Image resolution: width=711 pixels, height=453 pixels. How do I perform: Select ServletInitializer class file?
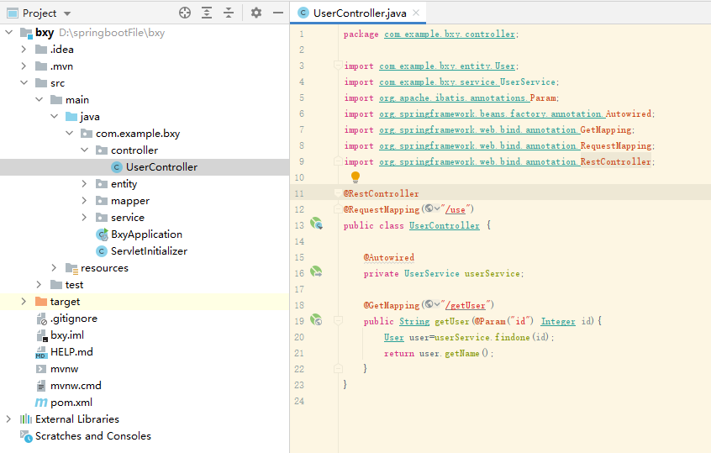click(149, 250)
